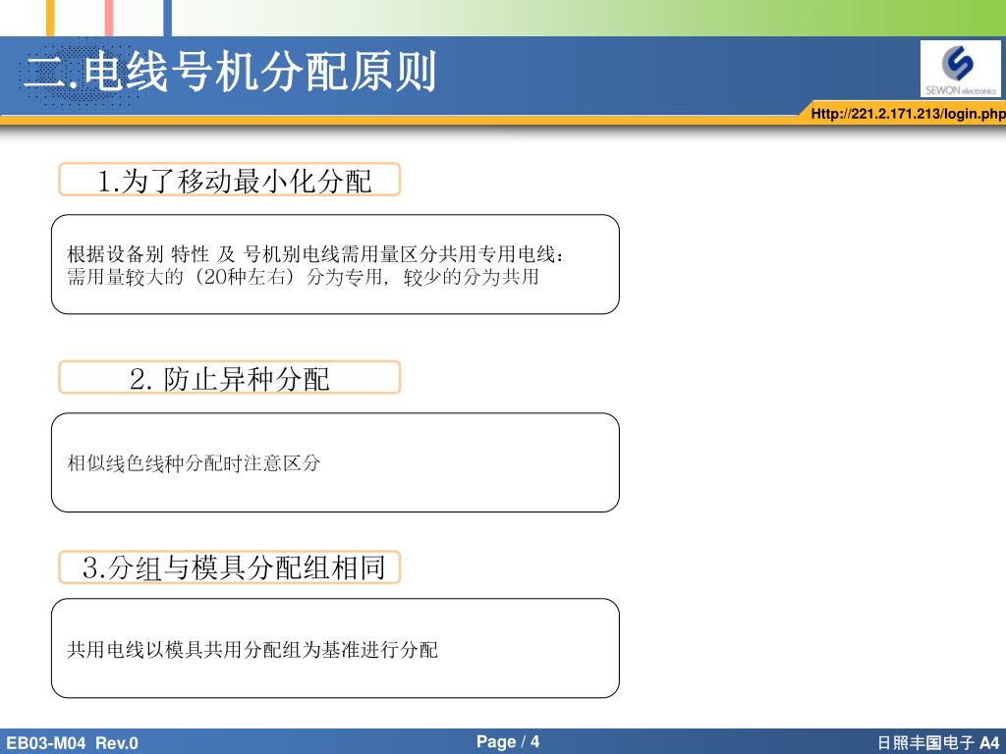1006x754 pixels.
Task: Click the Page / 4 footer indicator
Action: coord(508,742)
